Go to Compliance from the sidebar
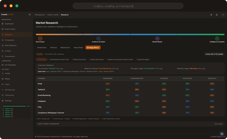Image resolution: width=227 pixels, height=139 pixels. pyautogui.click(x=9, y=40)
